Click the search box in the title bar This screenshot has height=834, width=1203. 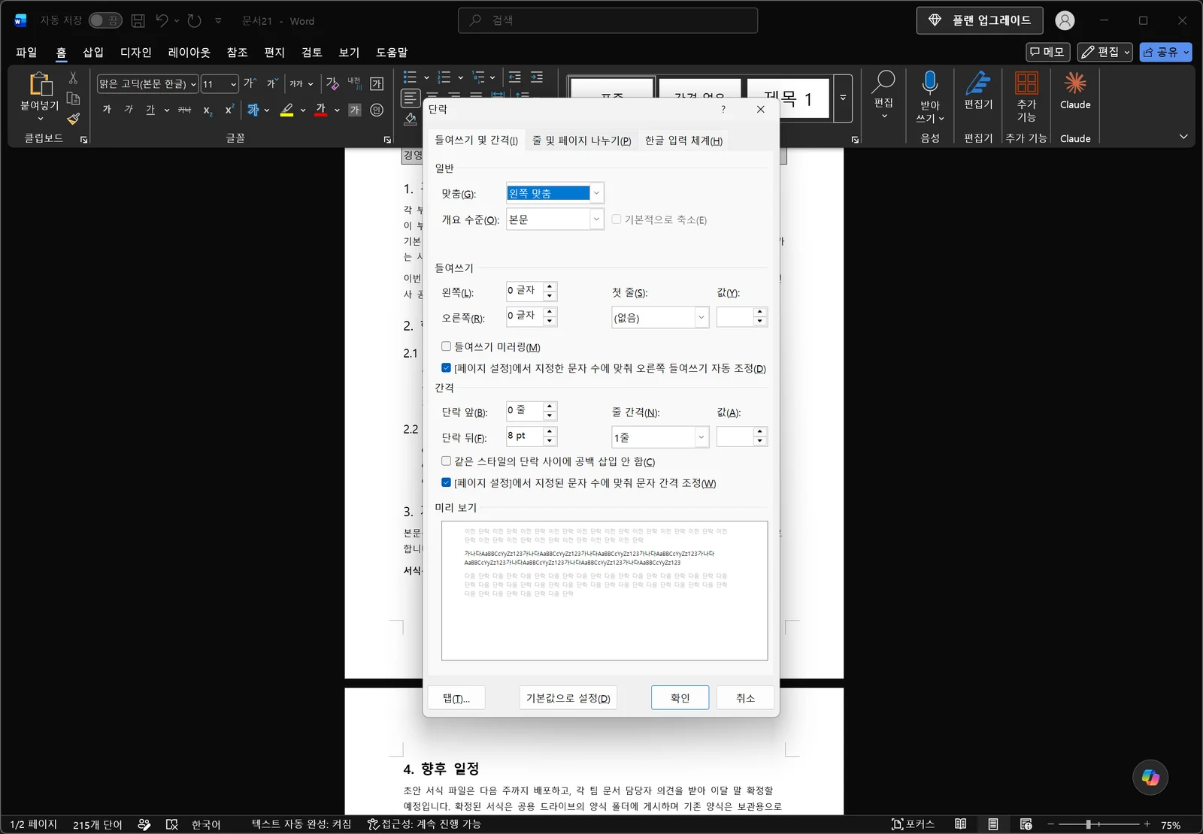coord(608,20)
